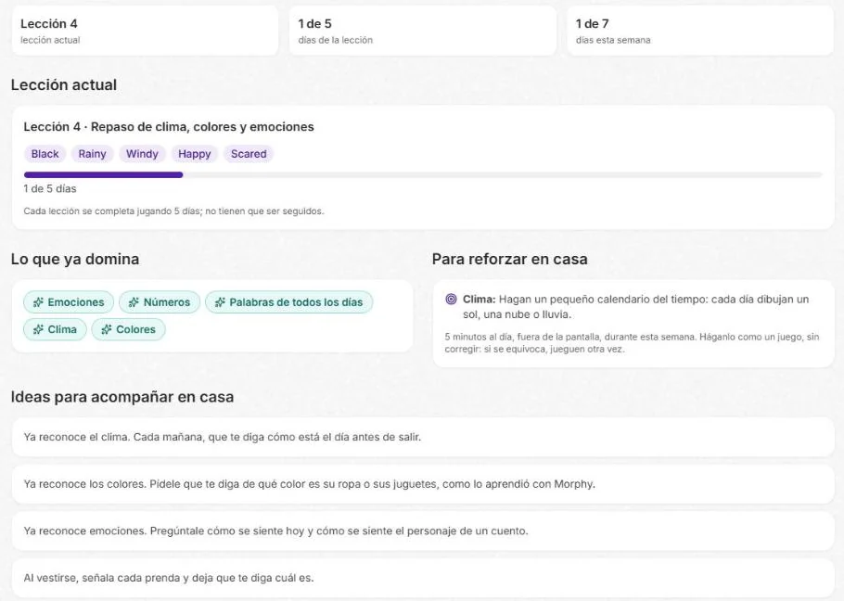Click the sparkle icon on Clima chip
Viewport: 844px width, 601px height.
(38, 329)
